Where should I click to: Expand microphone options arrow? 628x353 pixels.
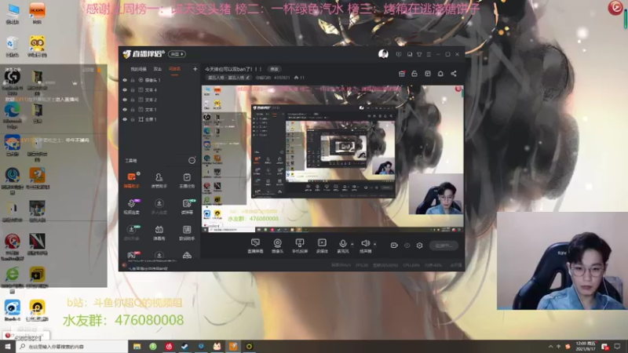click(352, 244)
